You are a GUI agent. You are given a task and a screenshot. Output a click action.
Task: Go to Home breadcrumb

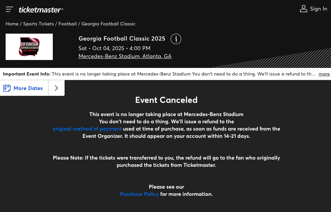[x=12, y=24]
